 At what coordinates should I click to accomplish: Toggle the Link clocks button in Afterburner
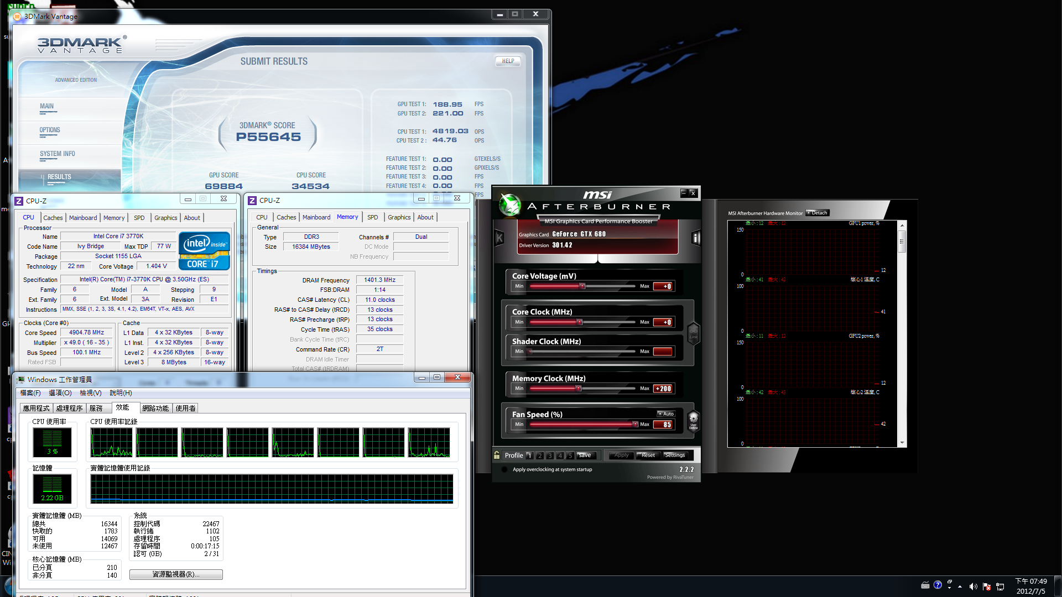(694, 333)
